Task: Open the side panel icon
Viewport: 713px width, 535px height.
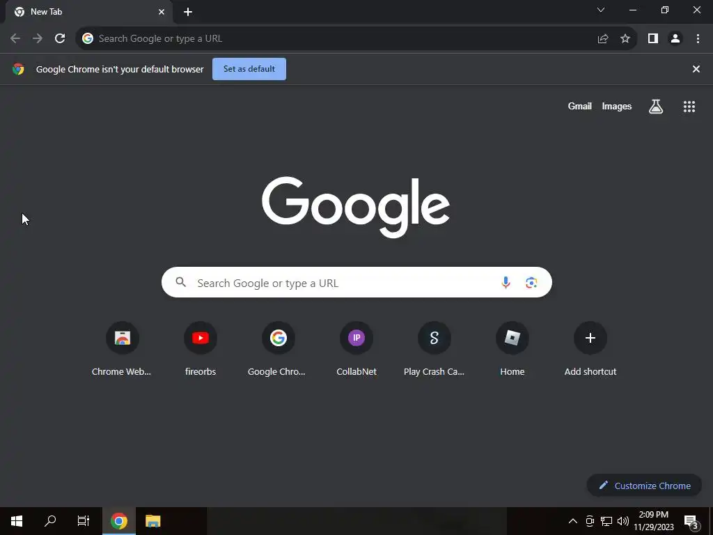Action: click(x=653, y=39)
